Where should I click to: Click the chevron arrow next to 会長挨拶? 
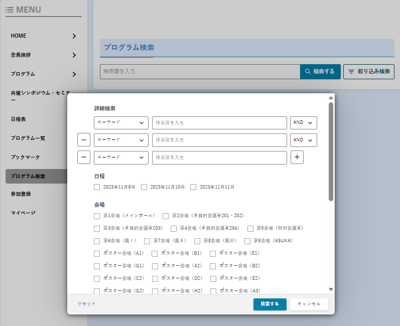pyautogui.click(x=74, y=55)
